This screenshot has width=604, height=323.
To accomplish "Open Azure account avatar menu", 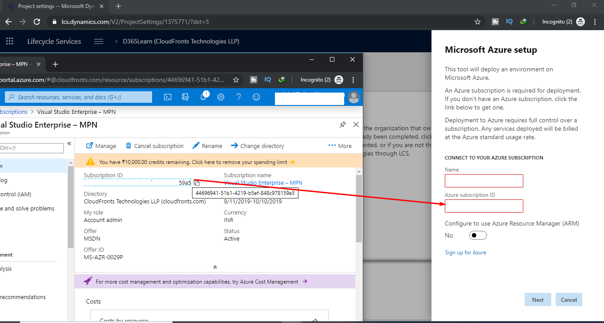I will pyautogui.click(x=354, y=97).
